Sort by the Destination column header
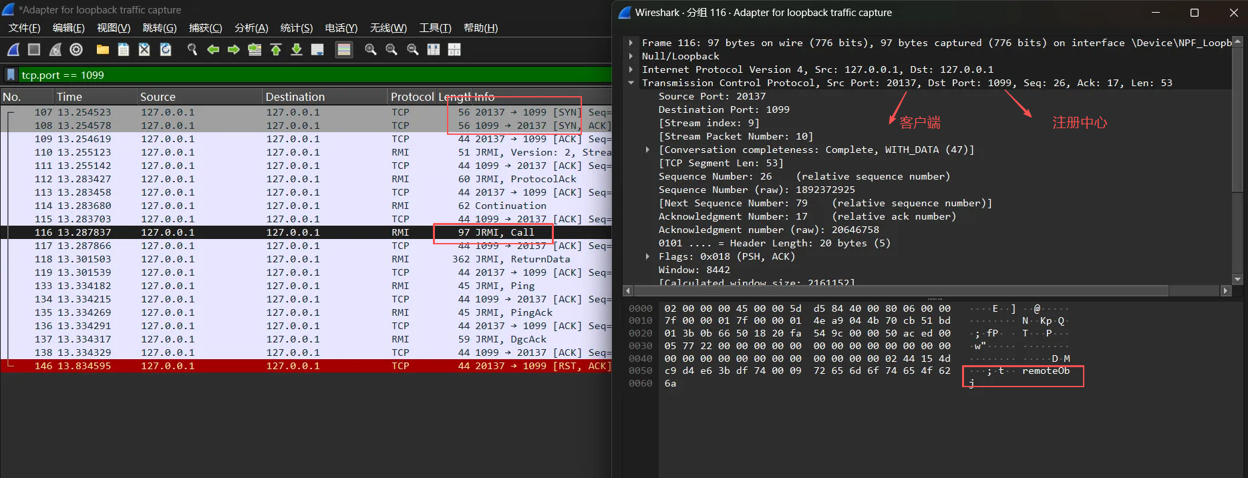 coord(295,97)
